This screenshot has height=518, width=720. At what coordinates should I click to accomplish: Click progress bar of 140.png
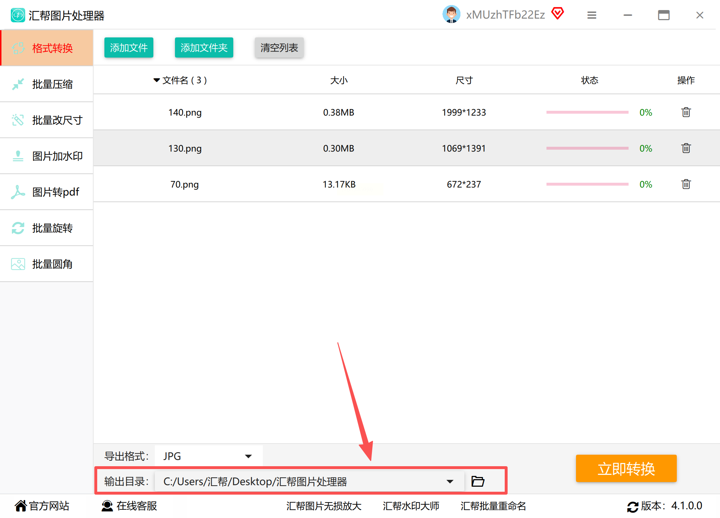click(x=587, y=112)
